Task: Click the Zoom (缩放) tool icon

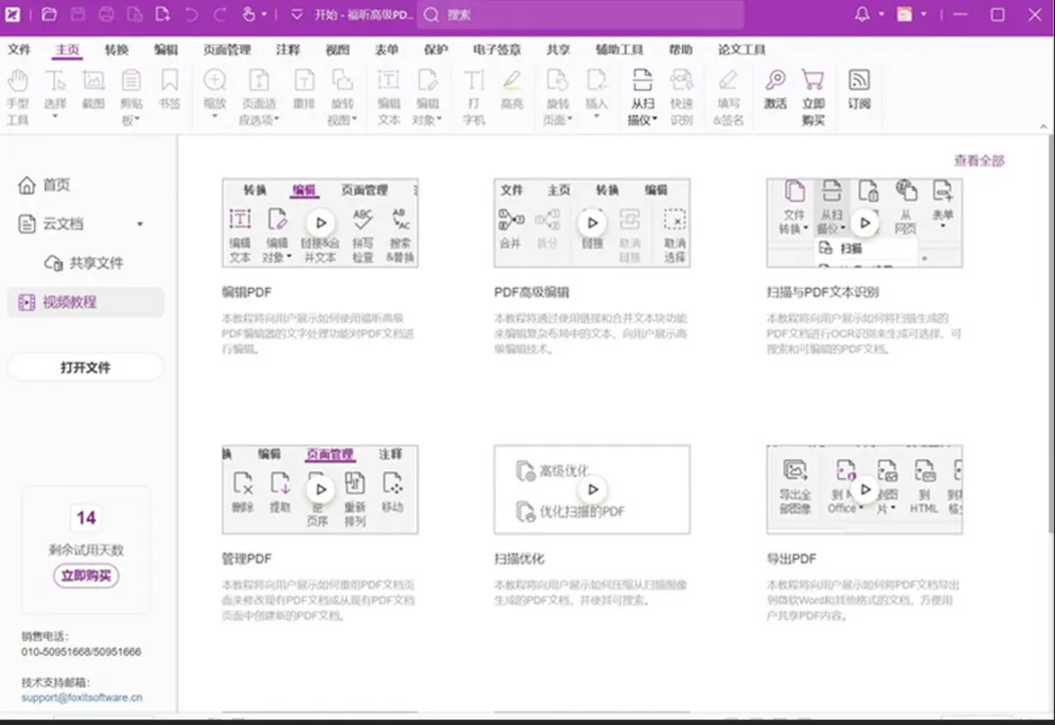Action: tap(215, 81)
